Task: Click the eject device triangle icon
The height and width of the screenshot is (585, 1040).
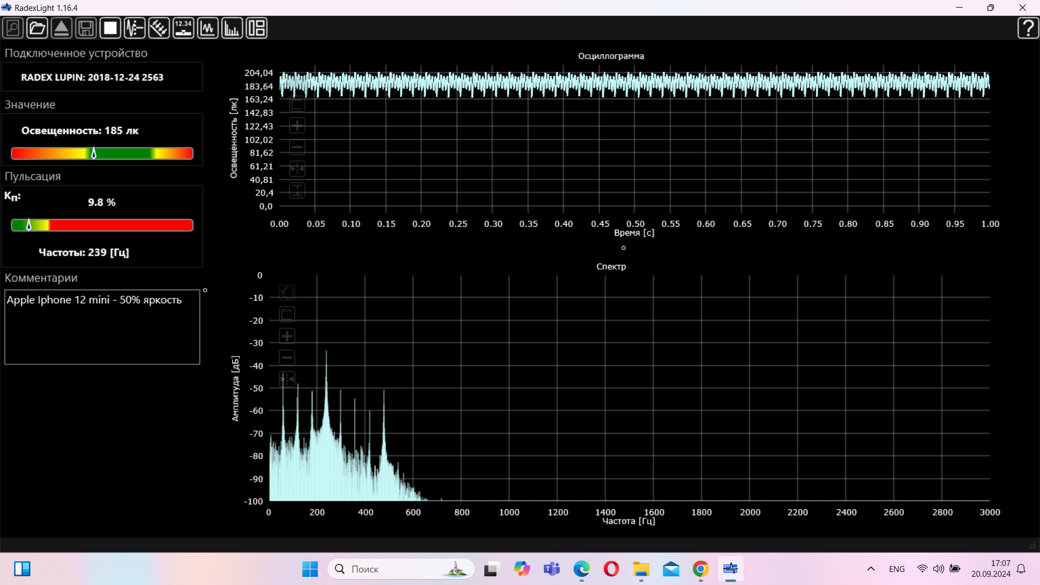Action: click(62, 28)
